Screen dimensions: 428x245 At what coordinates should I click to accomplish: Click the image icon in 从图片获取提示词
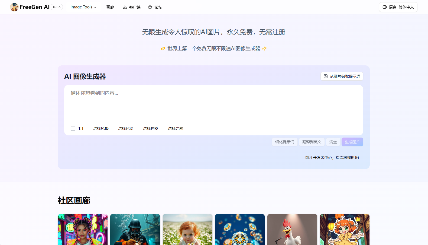click(x=326, y=76)
